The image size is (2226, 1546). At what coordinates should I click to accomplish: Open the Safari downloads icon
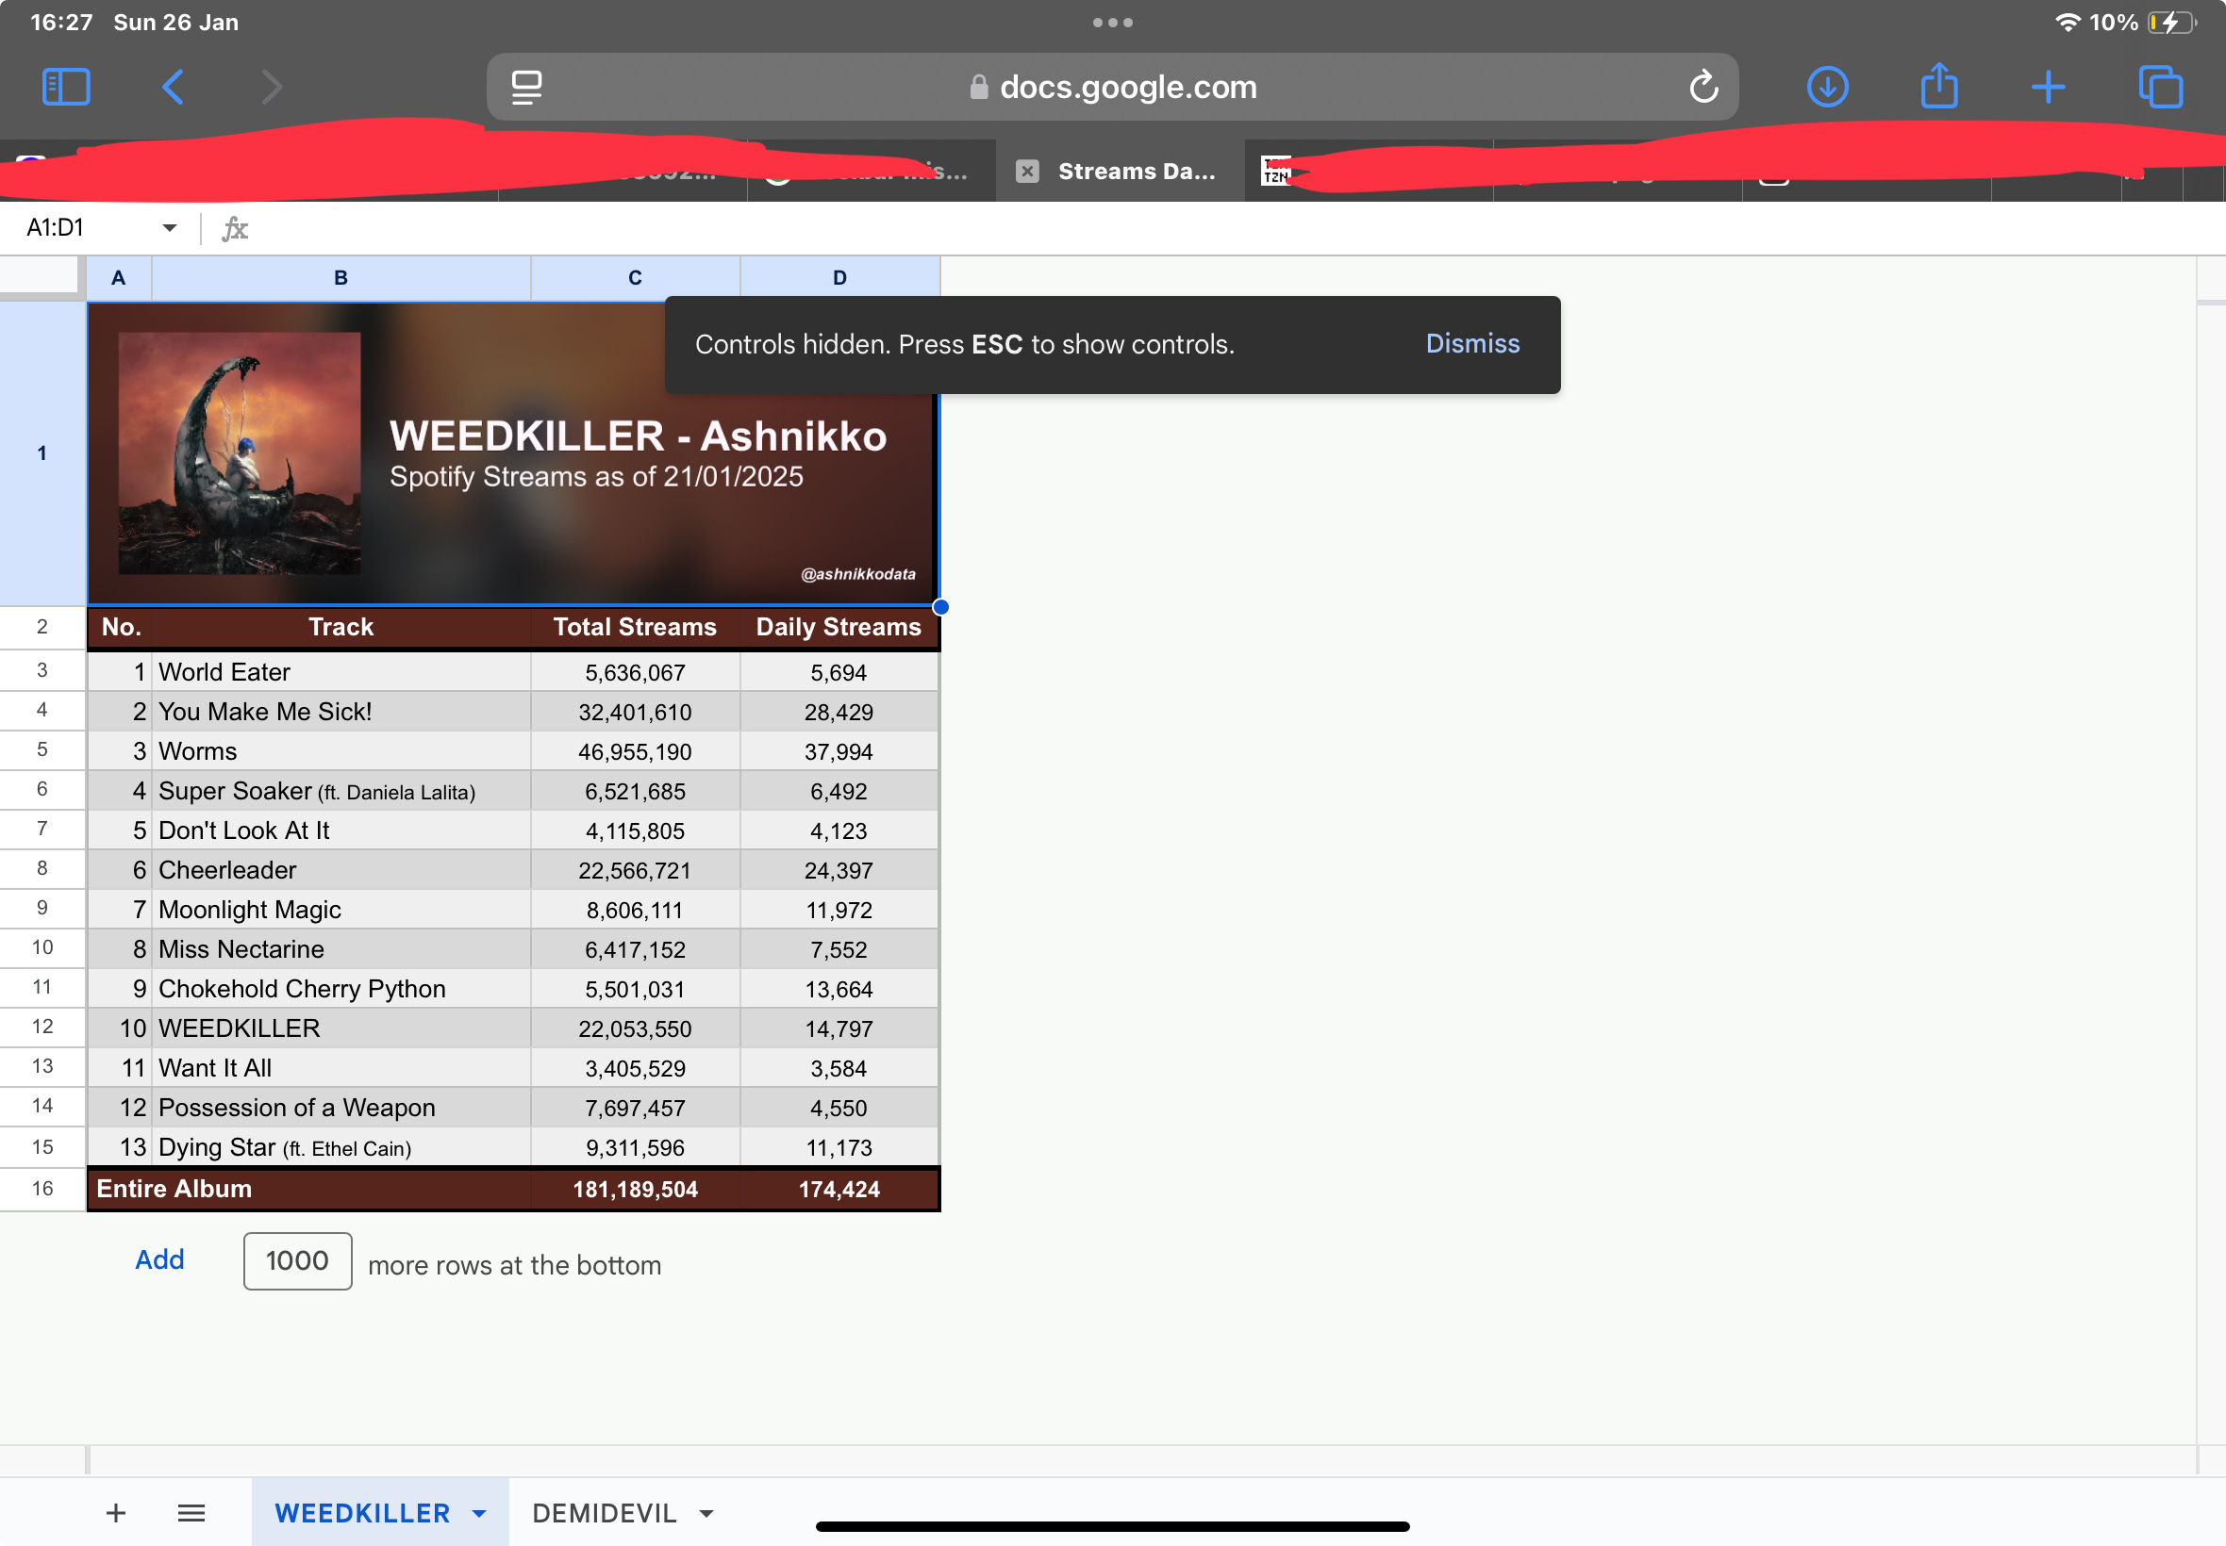(x=1827, y=87)
